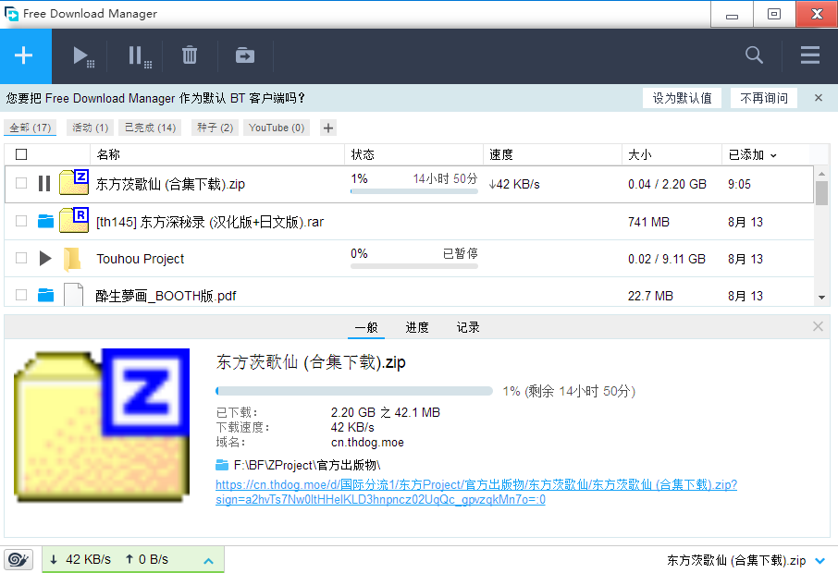Show 活动 (1) downloads filter

[90, 128]
